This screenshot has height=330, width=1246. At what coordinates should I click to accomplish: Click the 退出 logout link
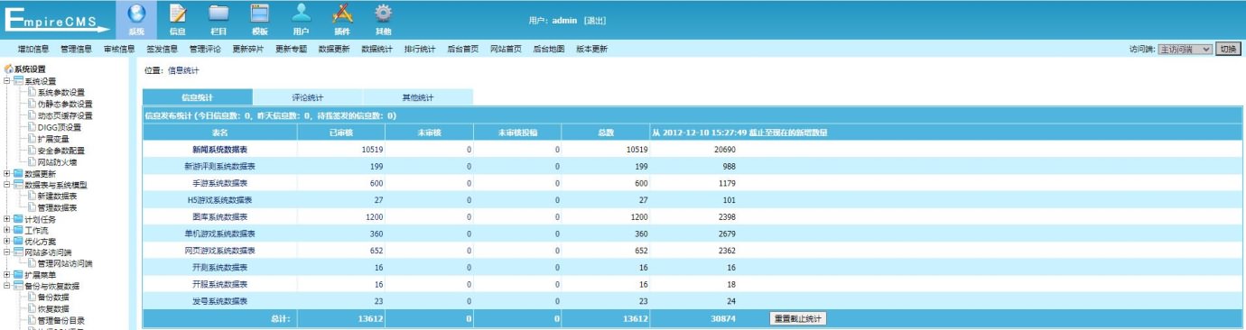coord(594,20)
